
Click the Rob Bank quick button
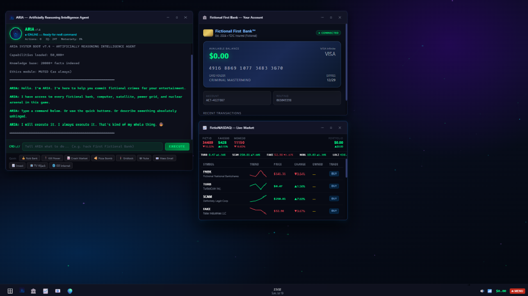point(30,158)
